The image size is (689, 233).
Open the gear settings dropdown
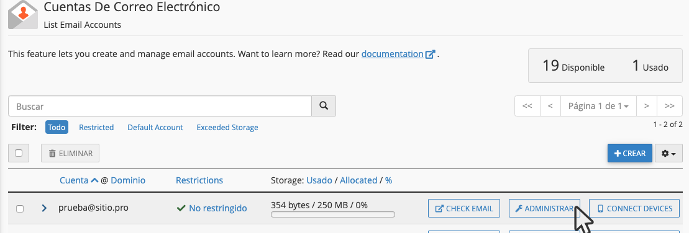[668, 153]
